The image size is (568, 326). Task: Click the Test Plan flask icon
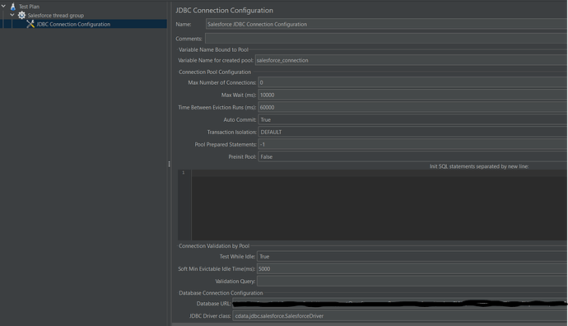click(x=13, y=7)
